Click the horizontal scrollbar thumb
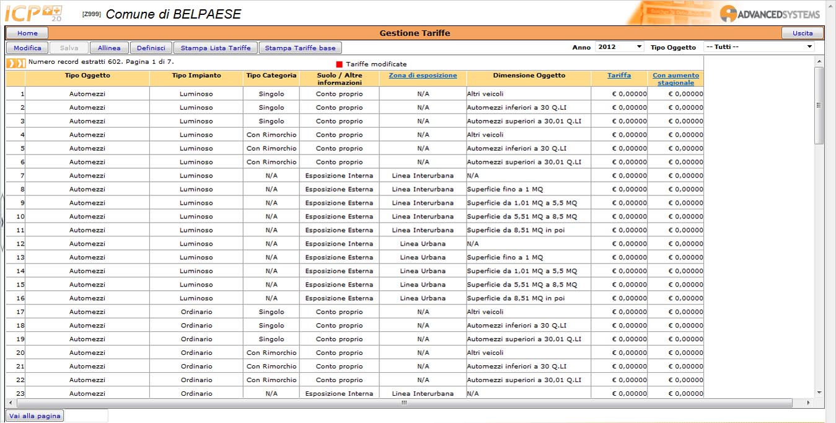This screenshot has width=836, height=423. pyautogui.click(x=404, y=403)
